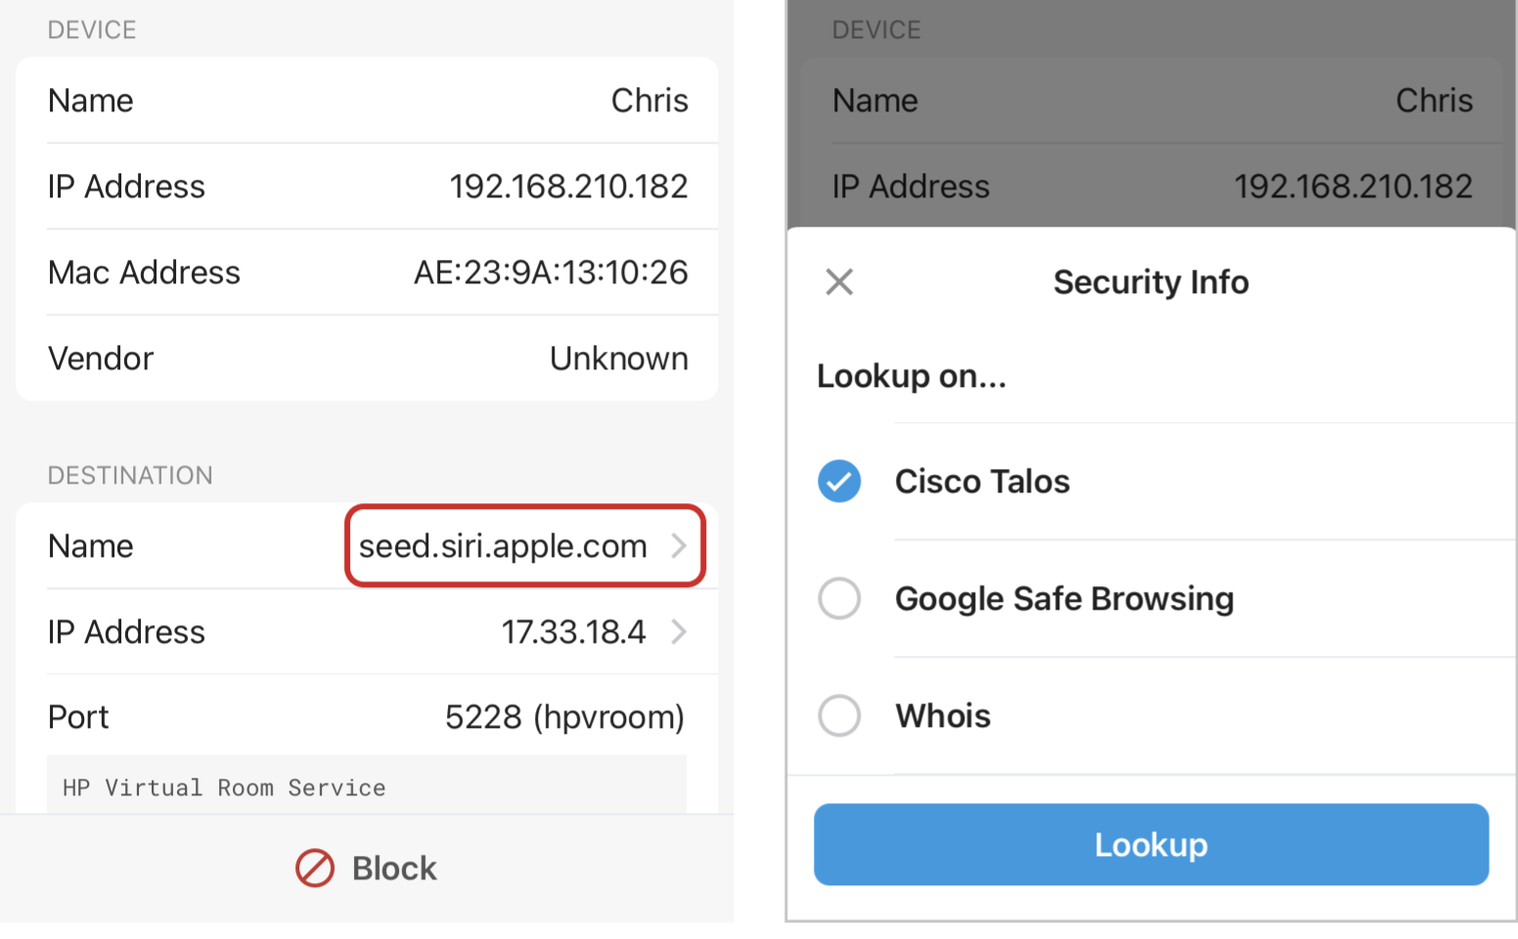The height and width of the screenshot is (939, 1518).
Task: Tap the Whois label text
Action: tap(943, 715)
